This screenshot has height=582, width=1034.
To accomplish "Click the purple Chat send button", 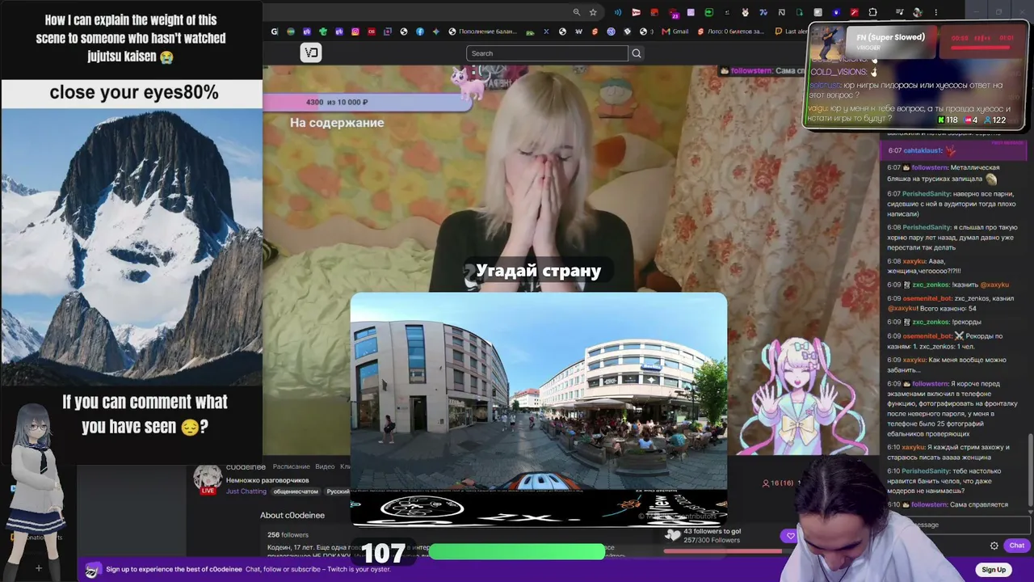I will (1016, 546).
